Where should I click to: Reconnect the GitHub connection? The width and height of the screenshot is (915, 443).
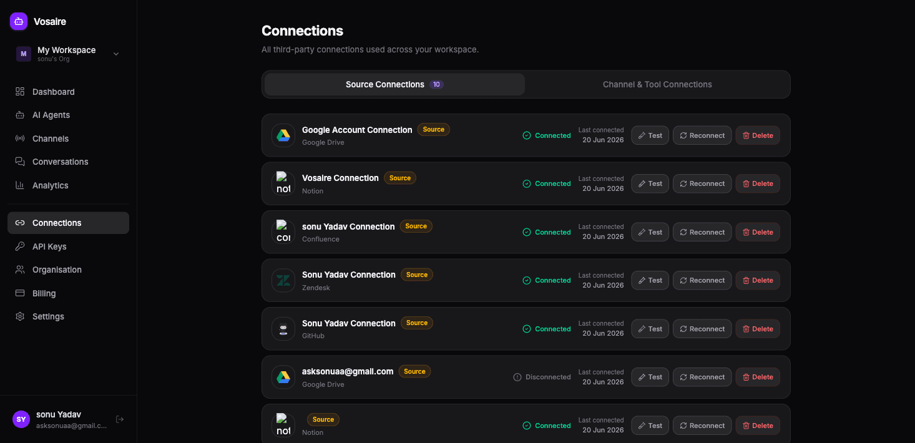click(702, 329)
